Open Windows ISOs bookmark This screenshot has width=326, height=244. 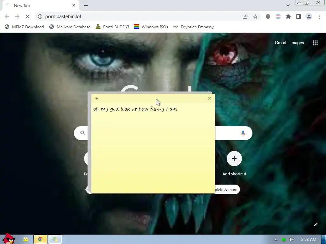(x=151, y=27)
